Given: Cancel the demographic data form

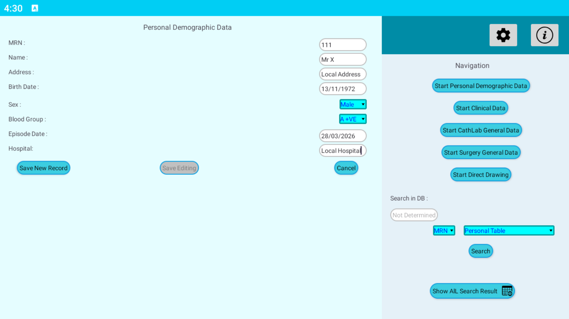Looking at the screenshot, I should pos(346,168).
